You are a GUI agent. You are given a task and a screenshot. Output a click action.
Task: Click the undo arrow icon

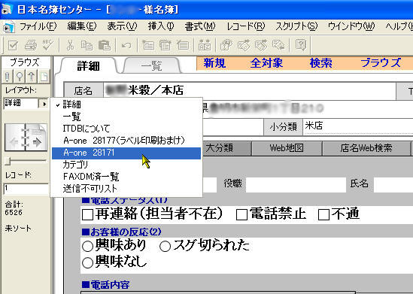126,46
